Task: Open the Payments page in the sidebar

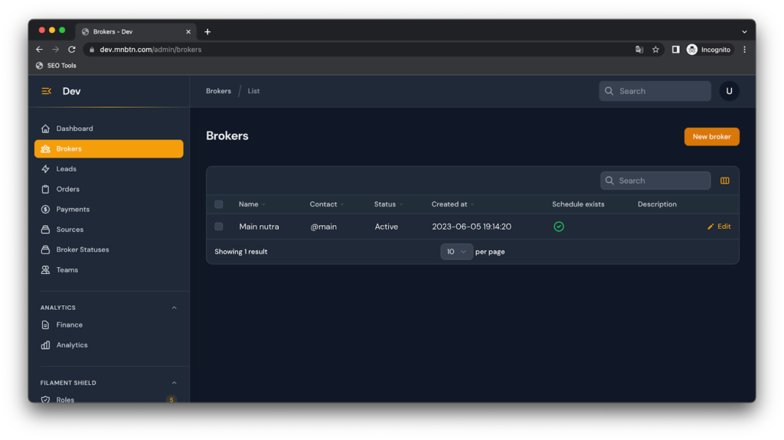Action: pyautogui.click(x=73, y=209)
